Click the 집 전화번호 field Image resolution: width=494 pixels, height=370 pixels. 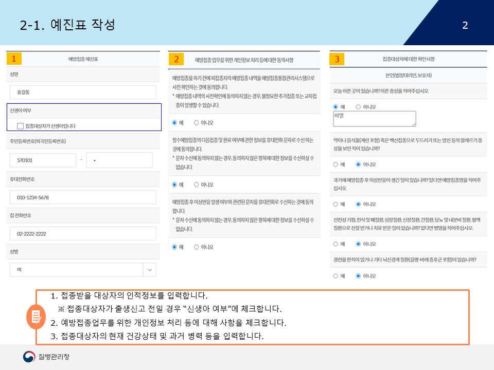[x=82, y=233]
